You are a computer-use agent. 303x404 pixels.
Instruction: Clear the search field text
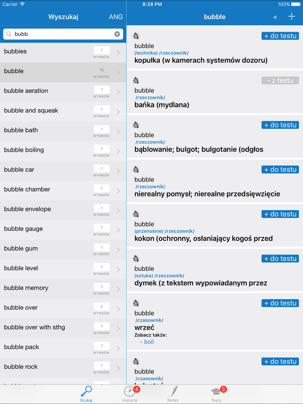pyautogui.click(x=117, y=34)
